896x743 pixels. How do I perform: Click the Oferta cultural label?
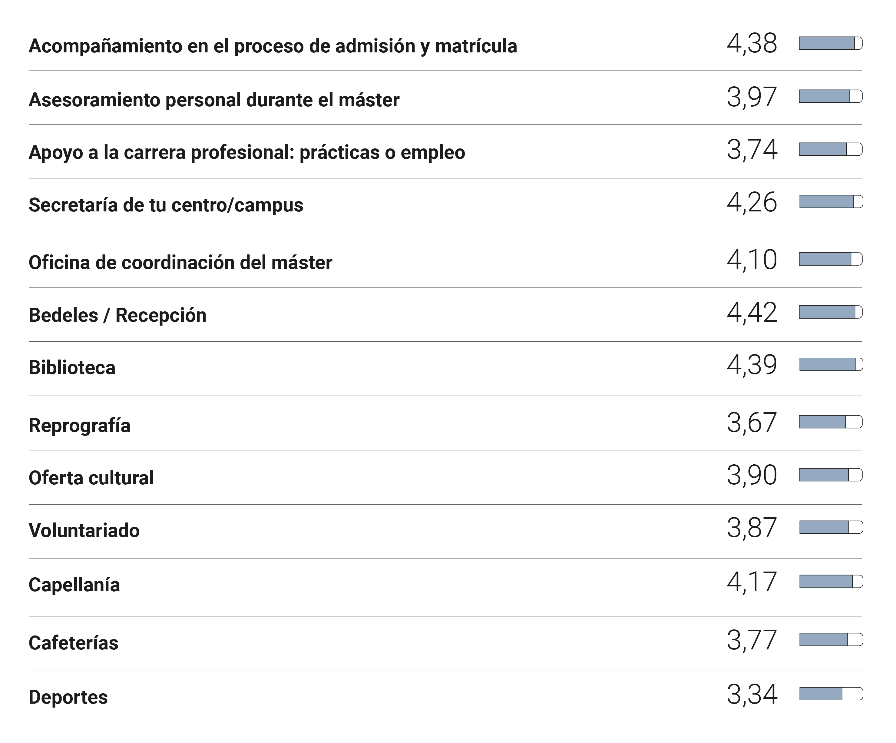(x=91, y=478)
